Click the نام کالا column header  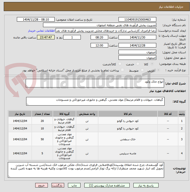pos(128,114)
